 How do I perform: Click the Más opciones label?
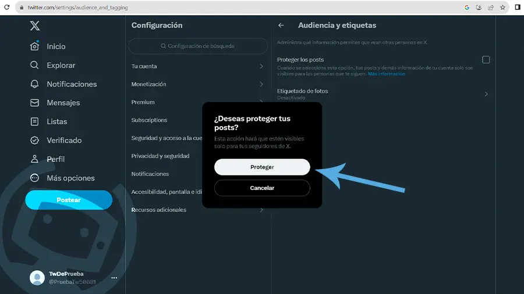point(70,178)
